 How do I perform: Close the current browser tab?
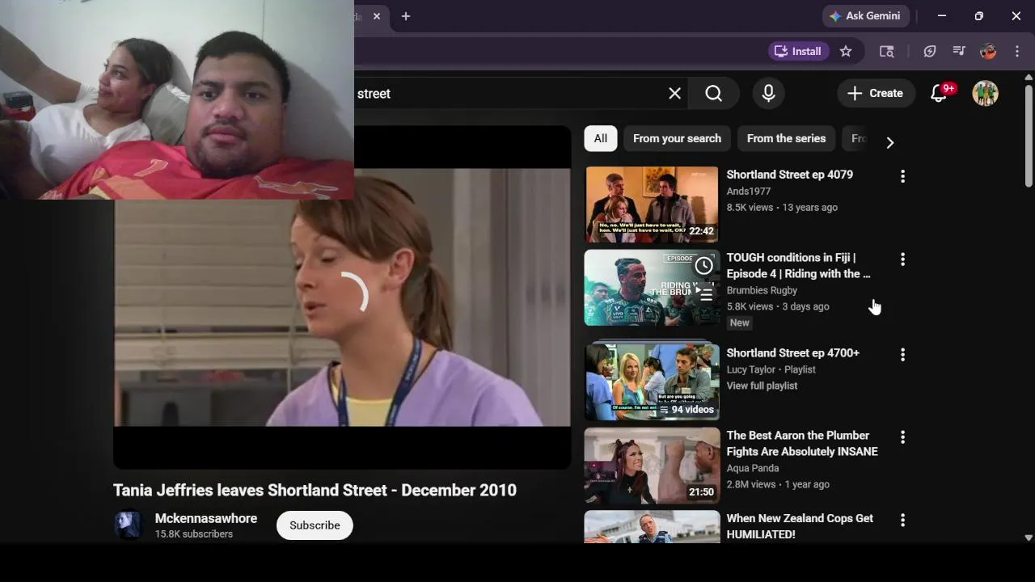pyautogui.click(x=377, y=16)
